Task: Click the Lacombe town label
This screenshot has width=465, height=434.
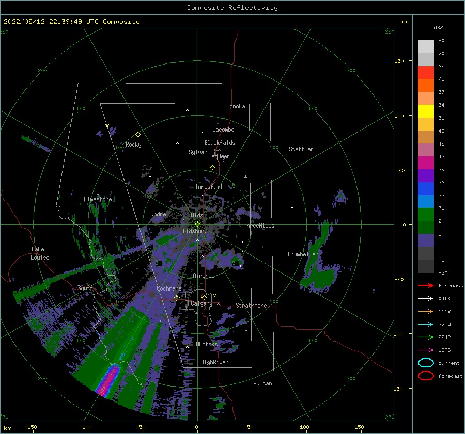Action: [x=223, y=130]
